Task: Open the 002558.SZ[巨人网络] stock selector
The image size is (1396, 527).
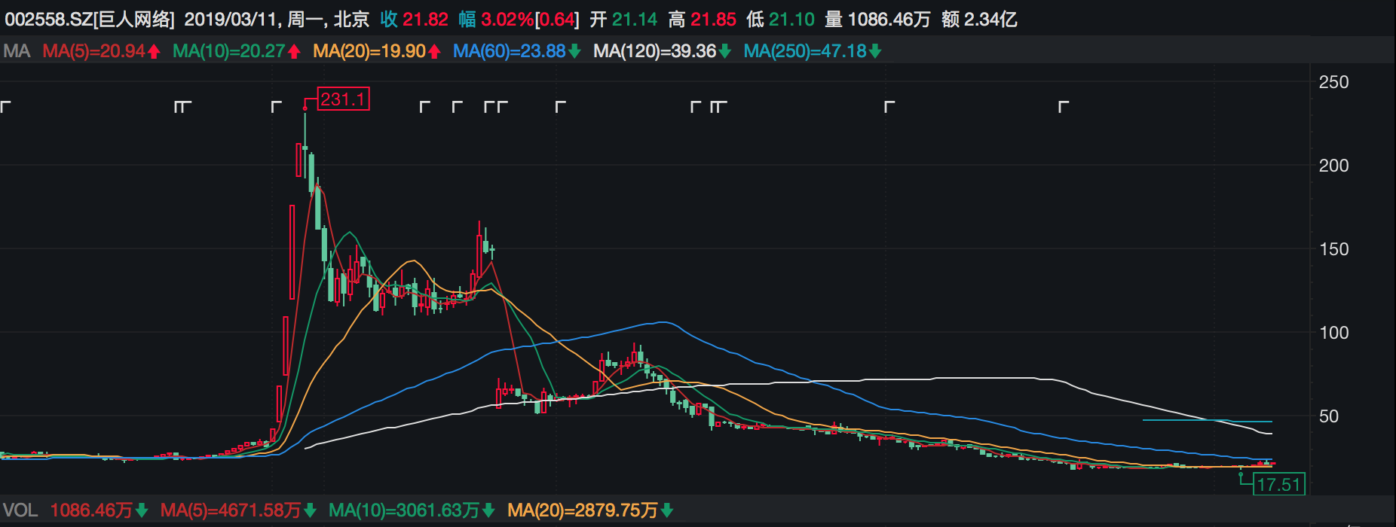Action: 89,19
